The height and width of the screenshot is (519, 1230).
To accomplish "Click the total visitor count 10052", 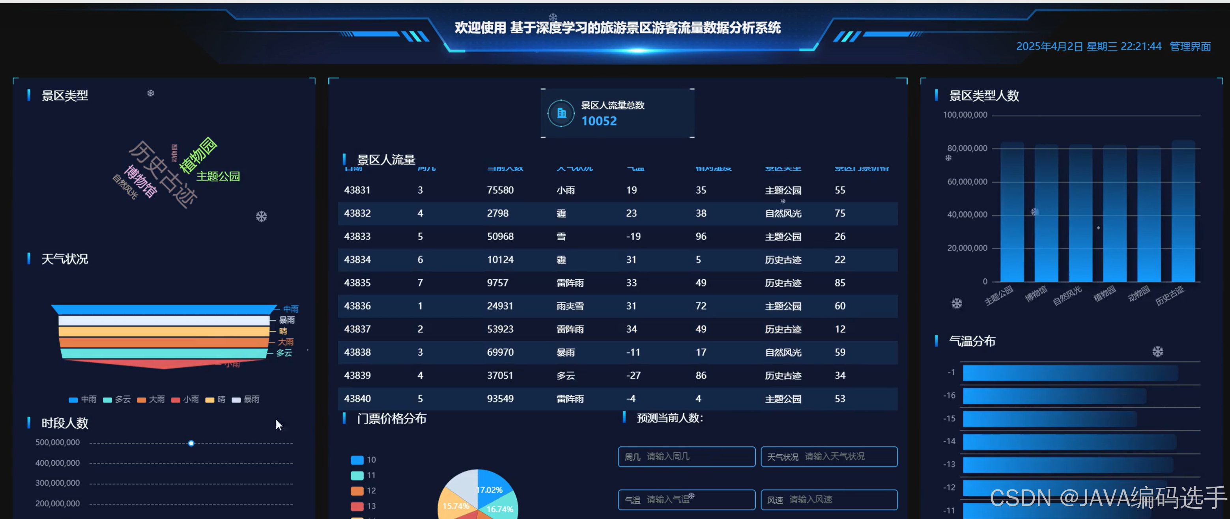I will click(599, 121).
